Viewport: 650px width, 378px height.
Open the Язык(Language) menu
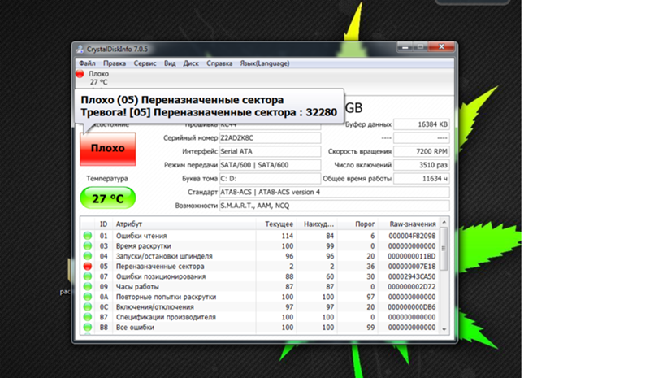(x=265, y=63)
